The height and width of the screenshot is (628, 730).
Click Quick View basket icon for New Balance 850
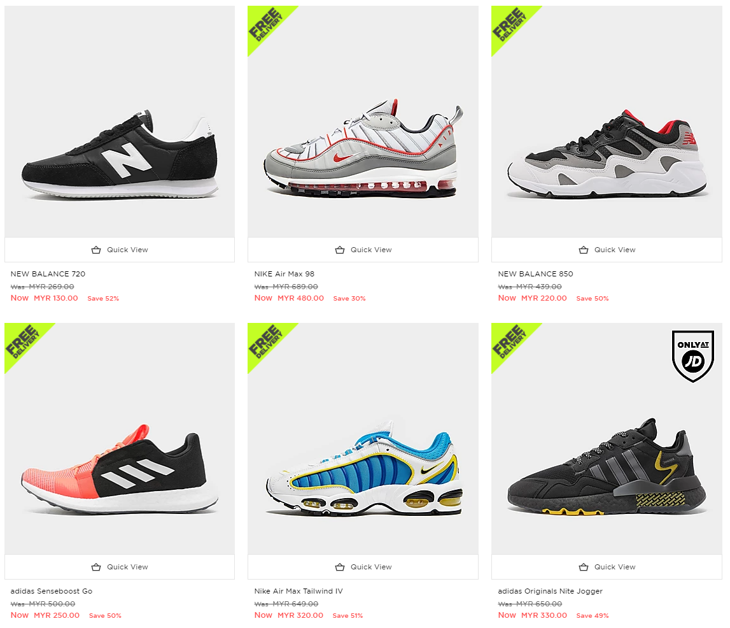click(x=584, y=250)
